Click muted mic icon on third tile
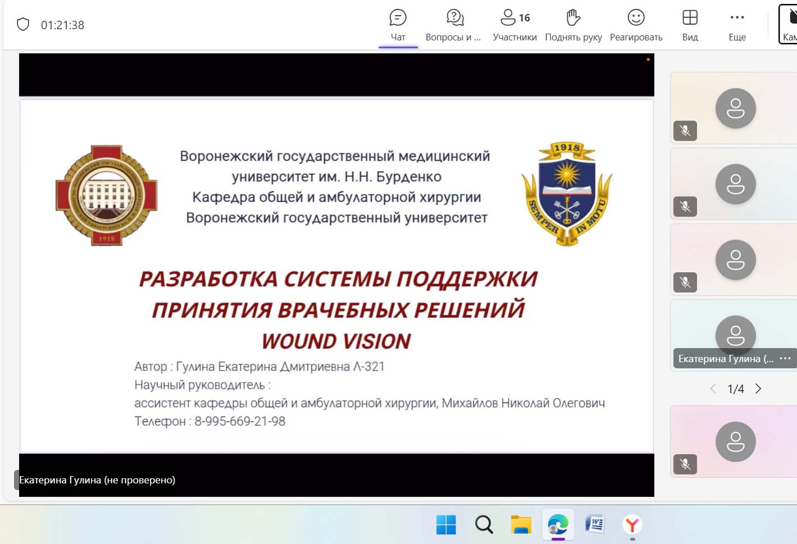 tap(685, 282)
